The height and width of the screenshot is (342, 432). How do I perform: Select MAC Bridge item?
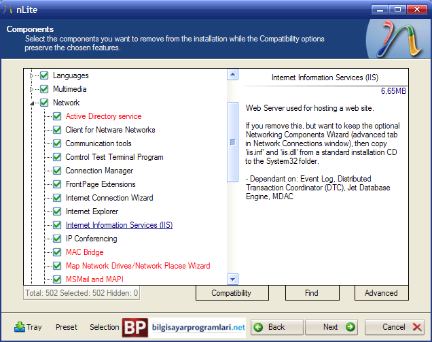click(x=85, y=252)
